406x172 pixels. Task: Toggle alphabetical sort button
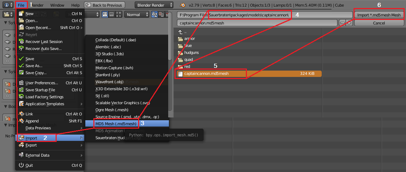(154, 14)
